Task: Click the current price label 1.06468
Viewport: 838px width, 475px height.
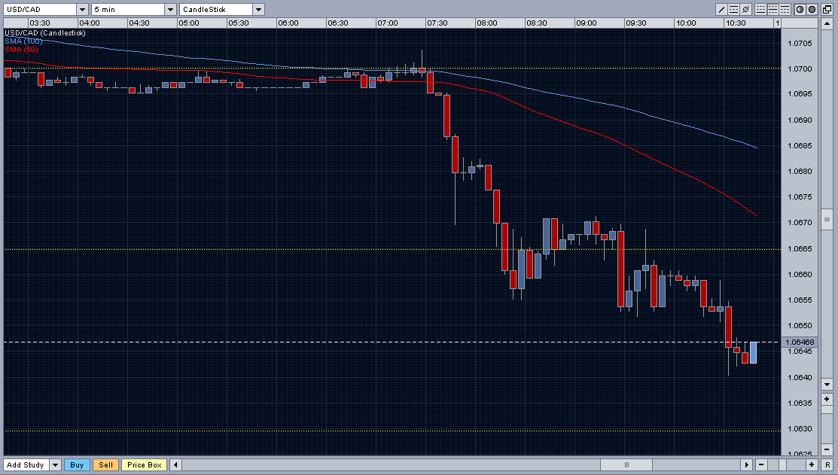Action: tap(800, 342)
